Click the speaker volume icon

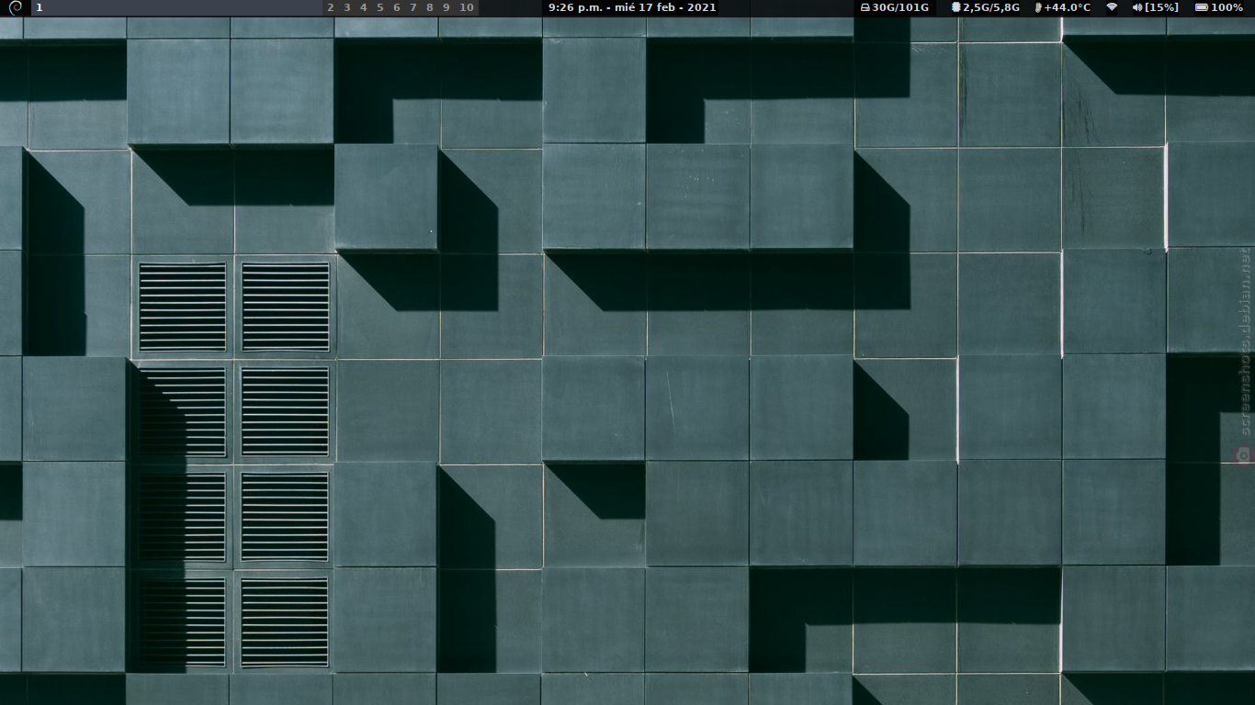1137,7
